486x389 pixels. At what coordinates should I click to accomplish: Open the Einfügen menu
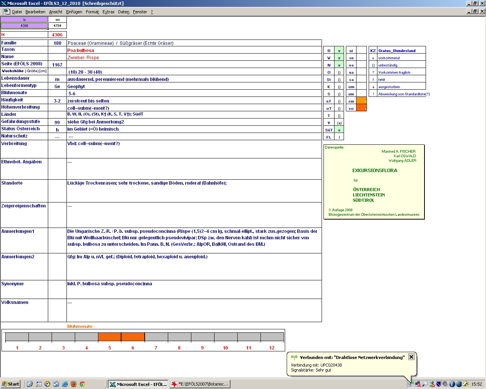(x=74, y=12)
